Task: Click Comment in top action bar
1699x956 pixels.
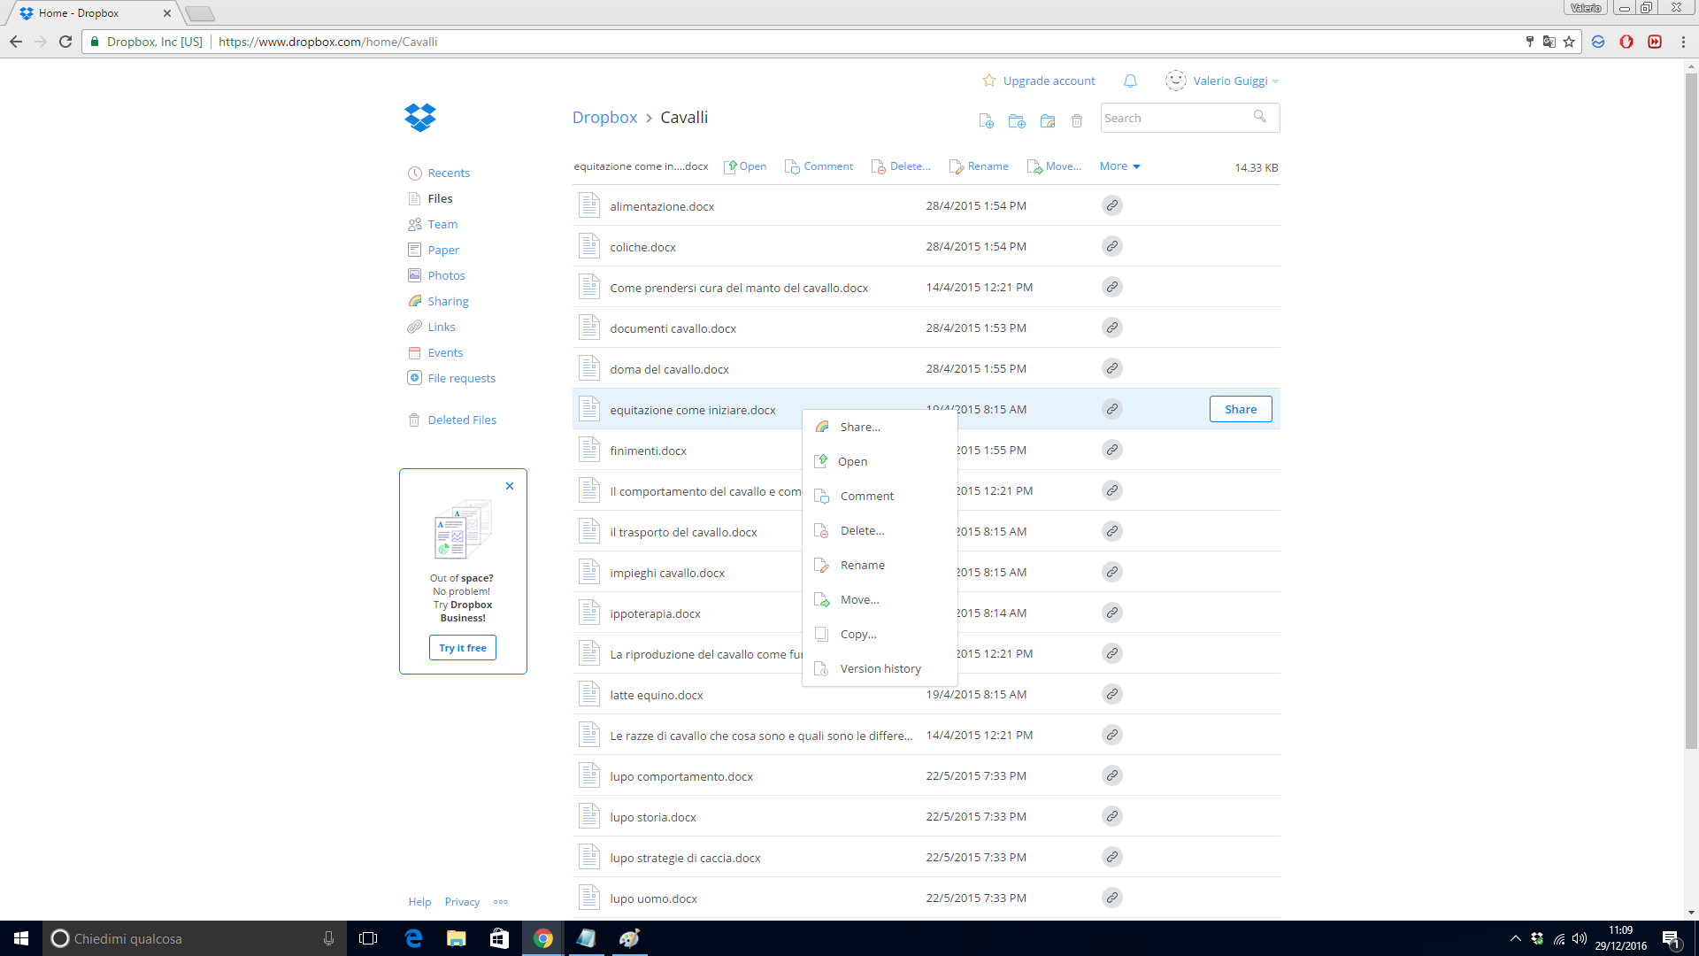Action: pyautogui.click(x=819, y=166)
